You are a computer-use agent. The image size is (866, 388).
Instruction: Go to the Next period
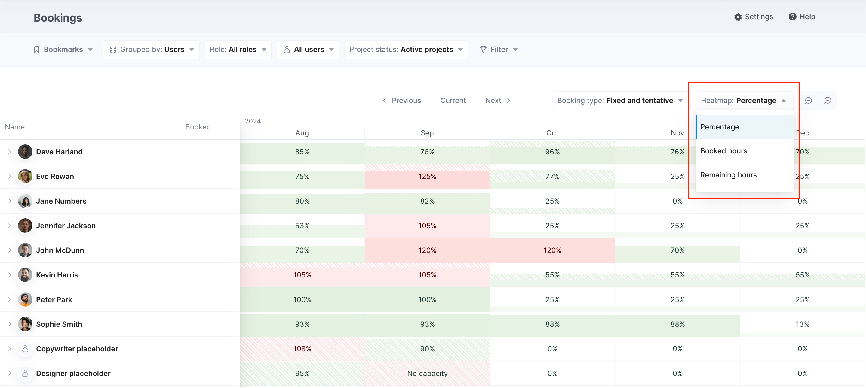pos(498,100)
